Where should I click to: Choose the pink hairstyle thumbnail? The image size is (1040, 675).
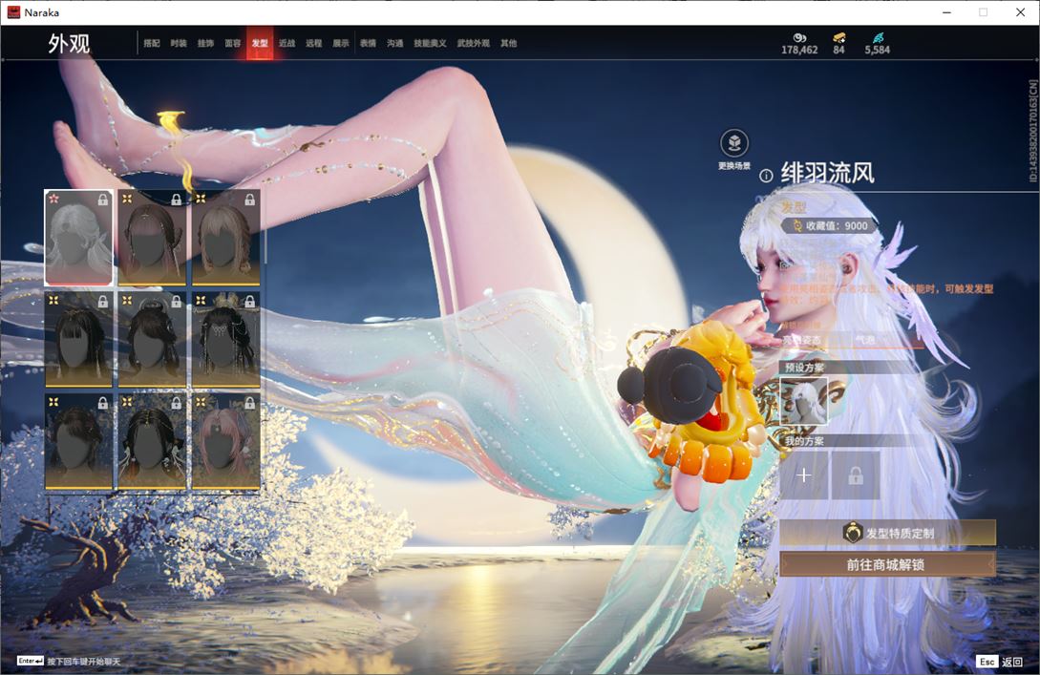pyautogui.click(x=225, y=442)
